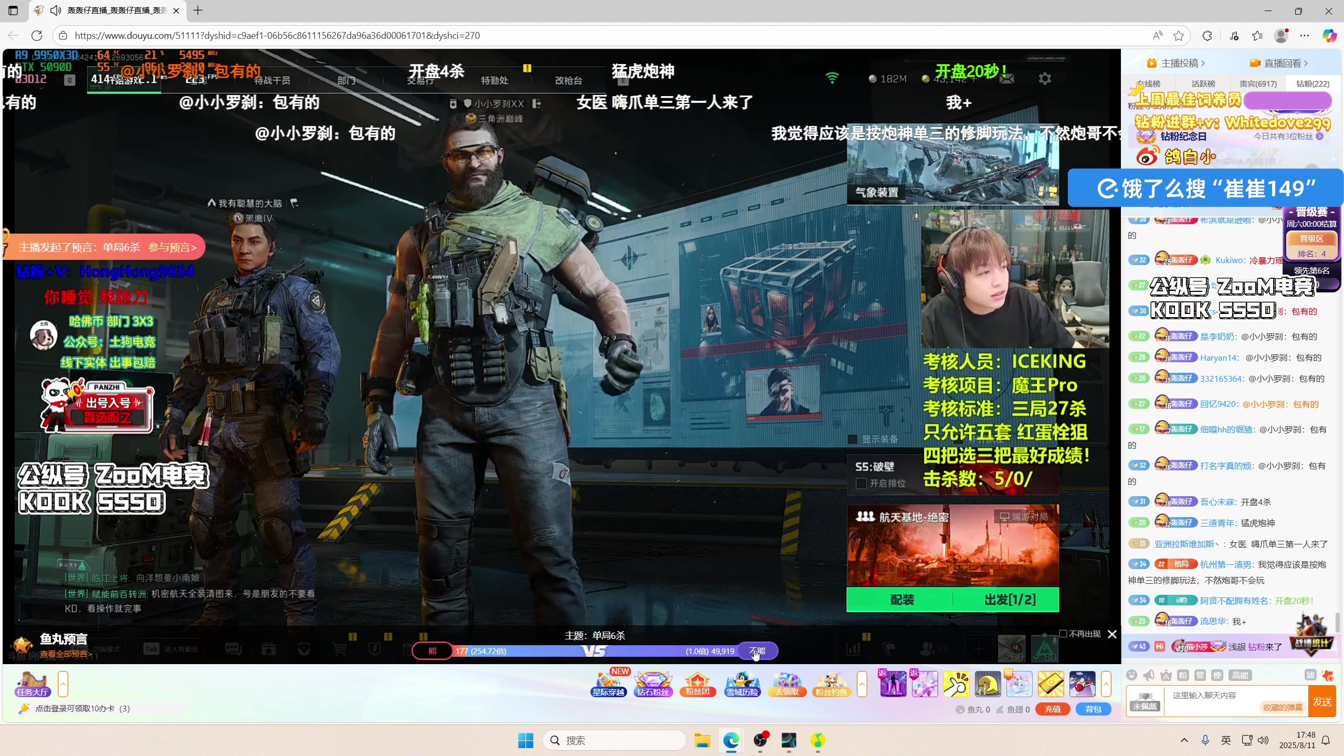Vote 不能 in the prediction bar
This screenshot has height=756, width=1344.
[x=758, y=651]
